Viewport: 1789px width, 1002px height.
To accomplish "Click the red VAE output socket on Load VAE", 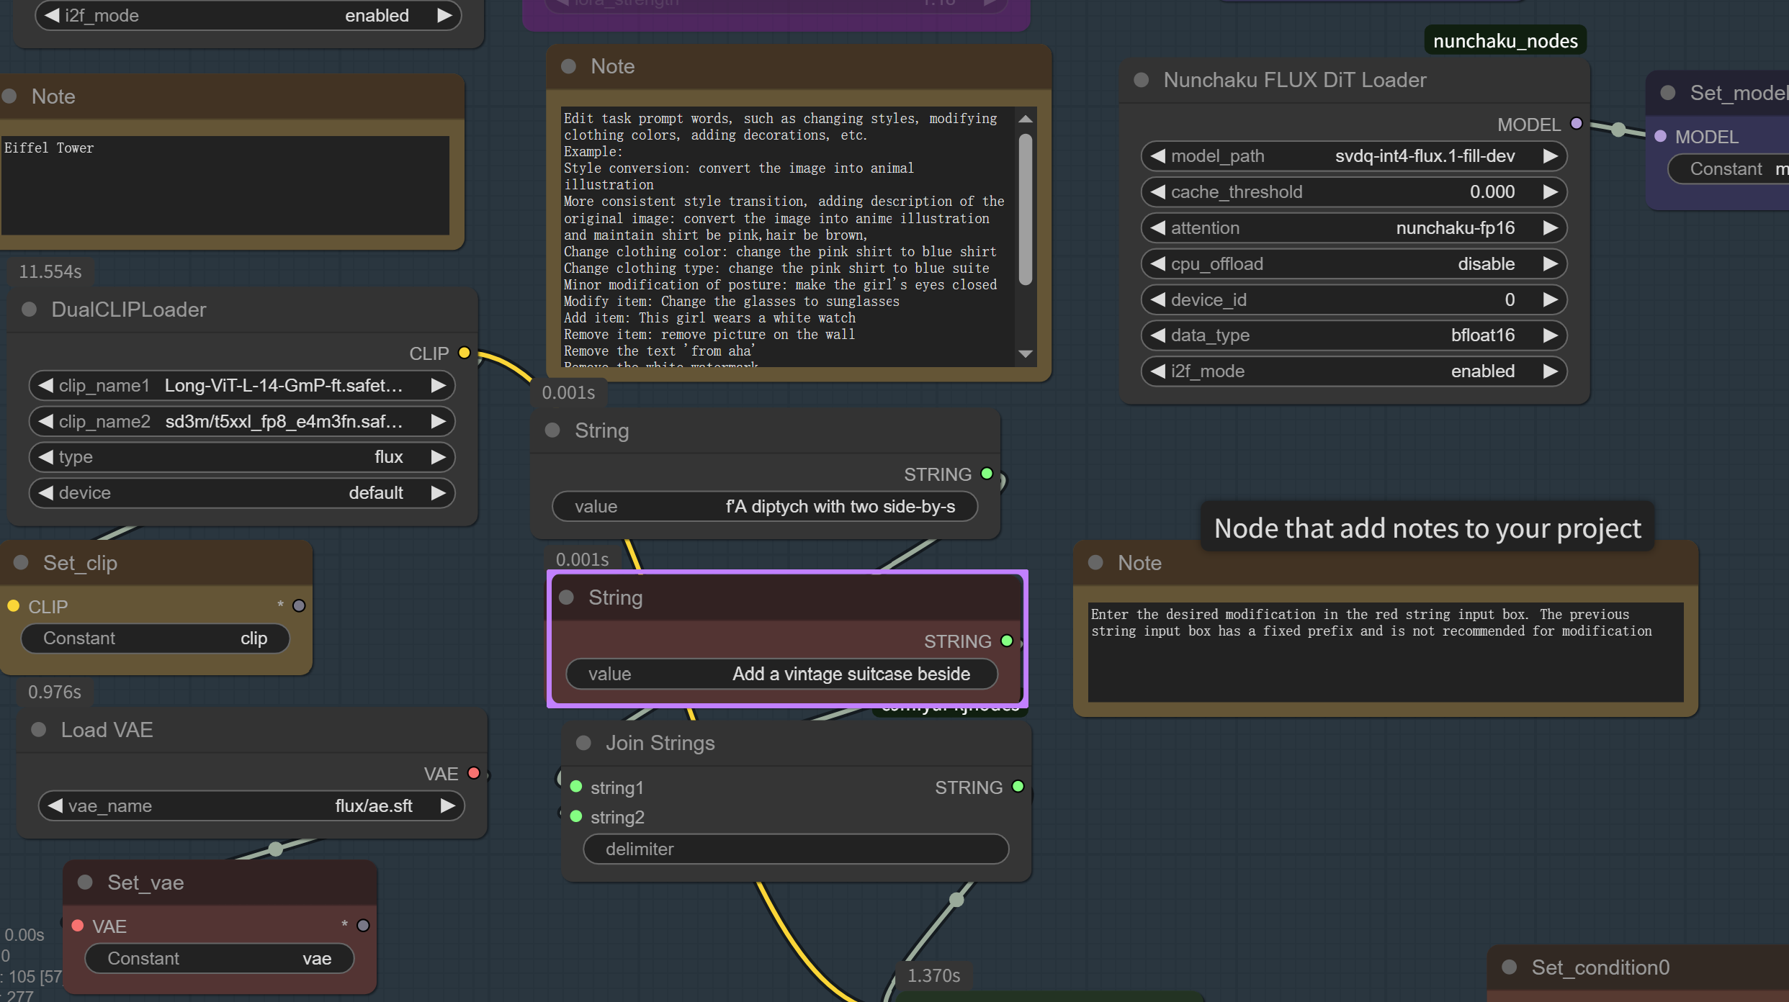I will click(x=474, y=773).
